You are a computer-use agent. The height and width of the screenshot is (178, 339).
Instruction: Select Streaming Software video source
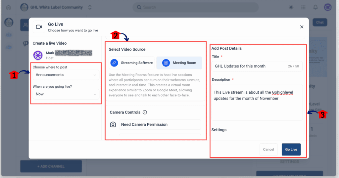tap(132, 63)
